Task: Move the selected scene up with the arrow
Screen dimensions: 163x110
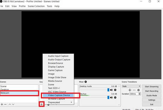Action: pos(10,104)
